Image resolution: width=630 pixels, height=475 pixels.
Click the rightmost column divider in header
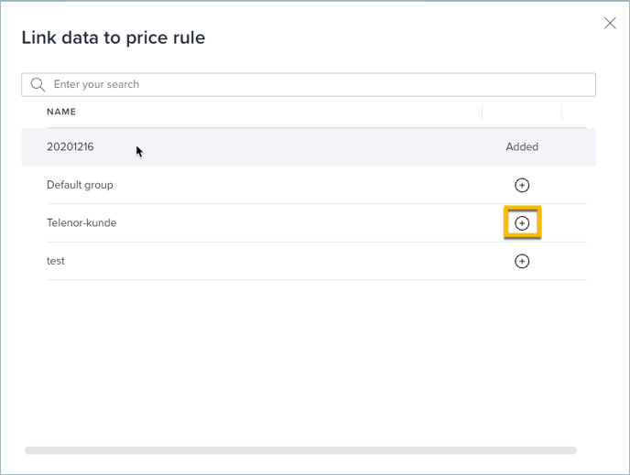point(561,112)
